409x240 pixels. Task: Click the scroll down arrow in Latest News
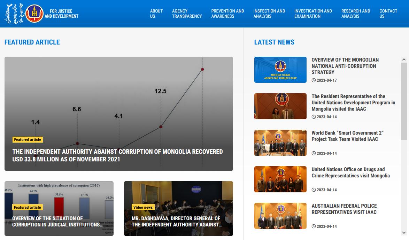pos(404,232)
